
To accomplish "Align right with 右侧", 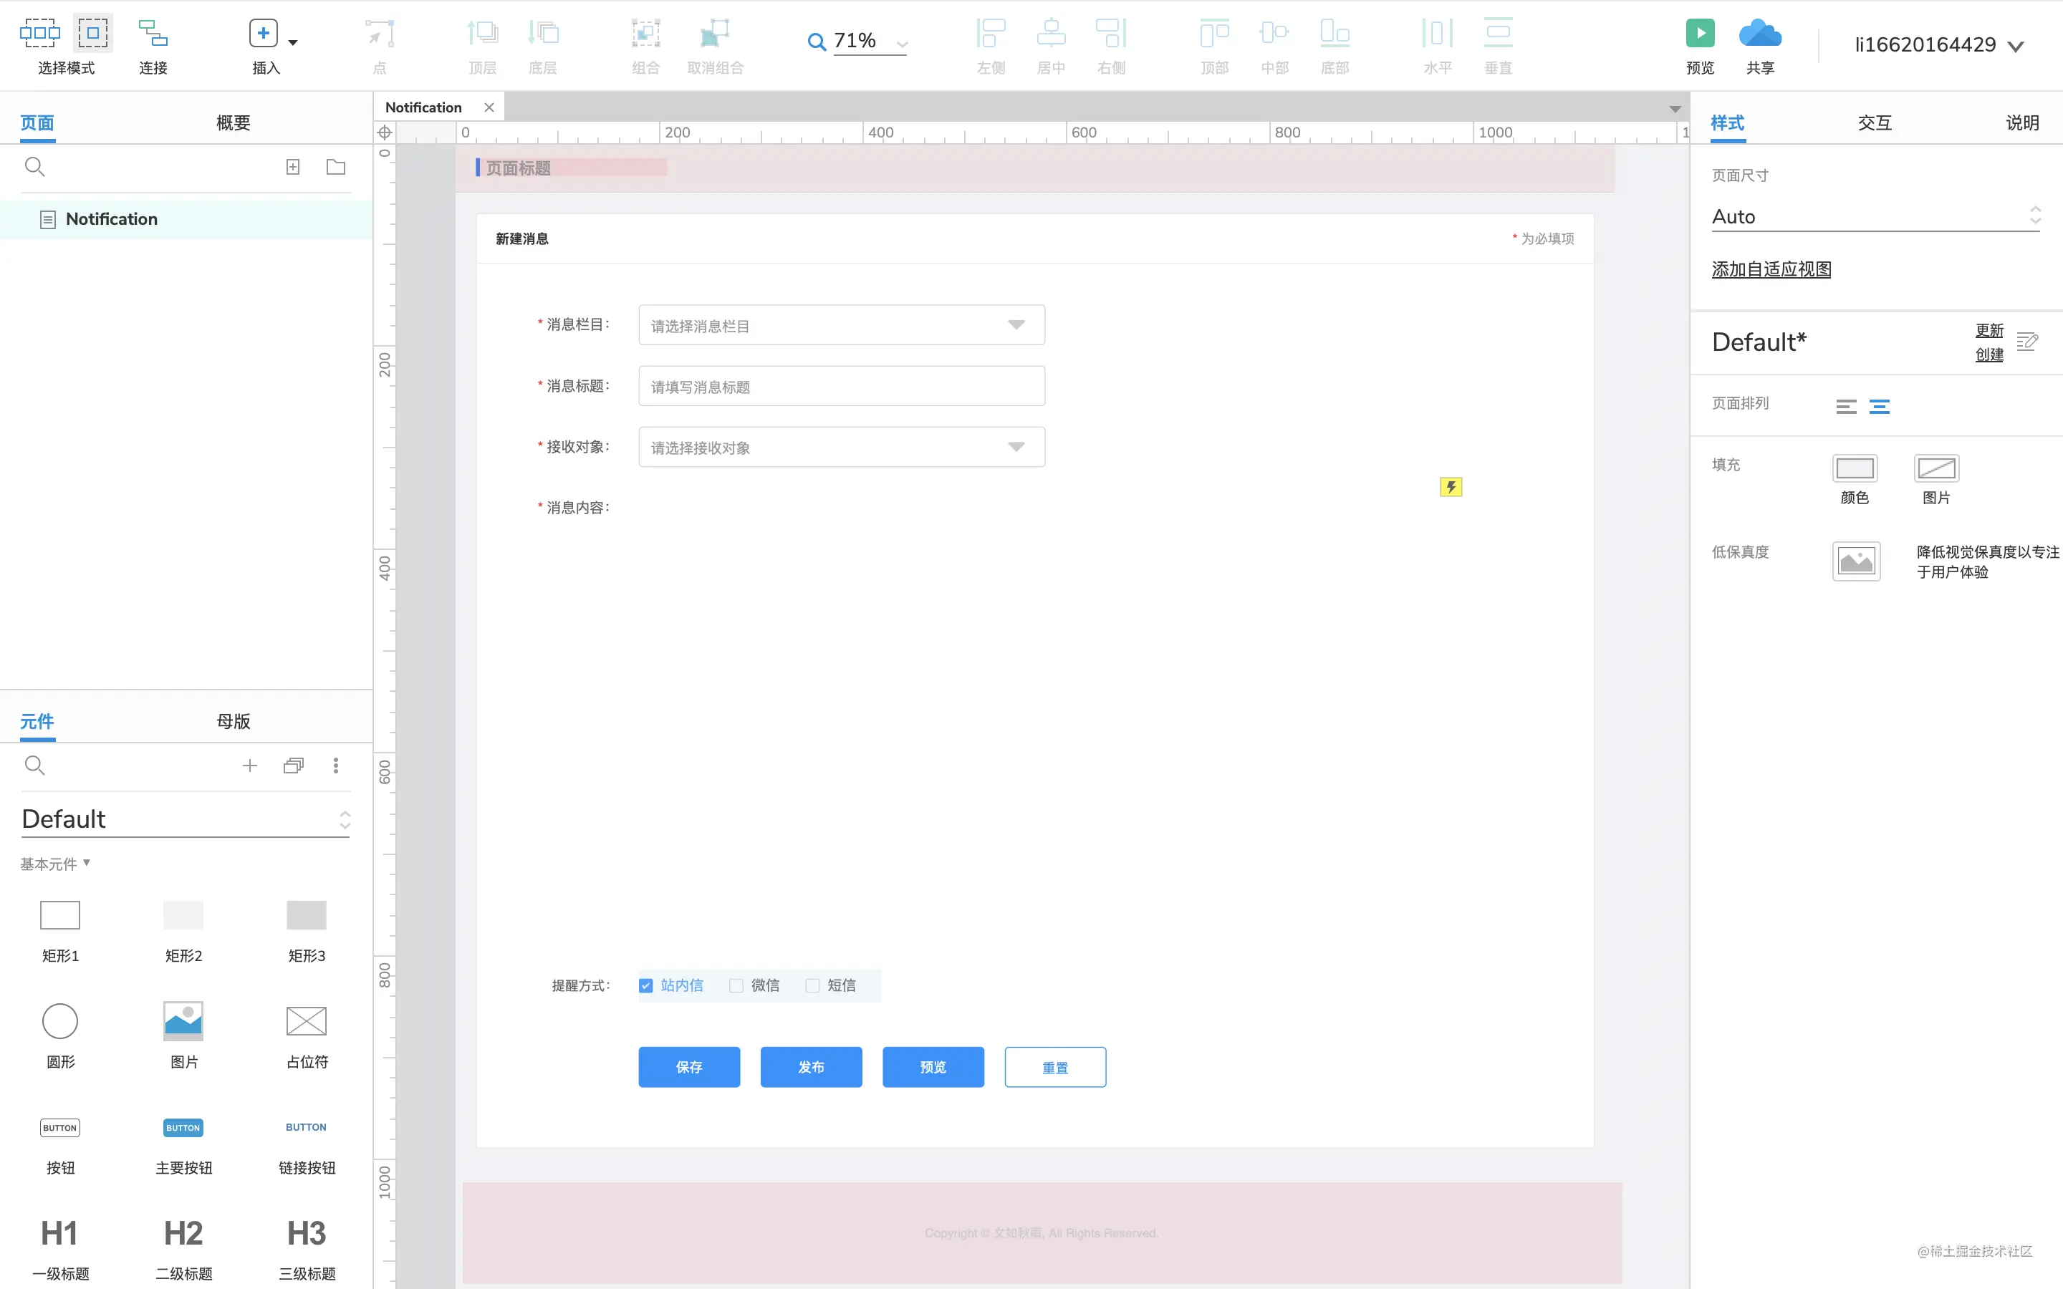I will pyautogui.click(x=1112, y=33).
